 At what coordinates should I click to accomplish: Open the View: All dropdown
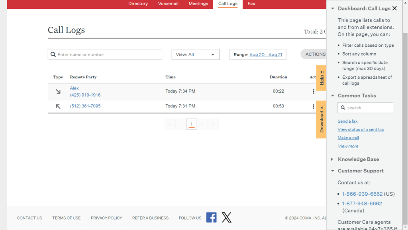pos(195,55)
